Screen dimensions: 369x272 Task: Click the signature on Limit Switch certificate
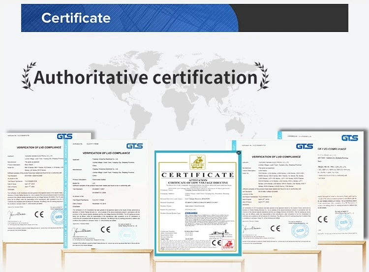tap(251, 229)
